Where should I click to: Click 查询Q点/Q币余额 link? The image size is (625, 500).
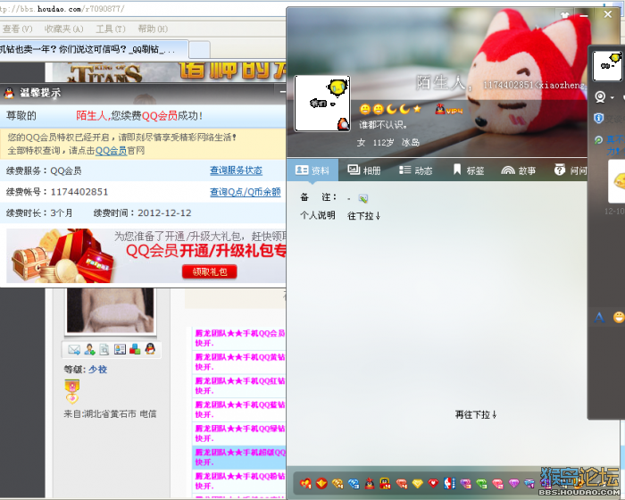coord(246,192)
